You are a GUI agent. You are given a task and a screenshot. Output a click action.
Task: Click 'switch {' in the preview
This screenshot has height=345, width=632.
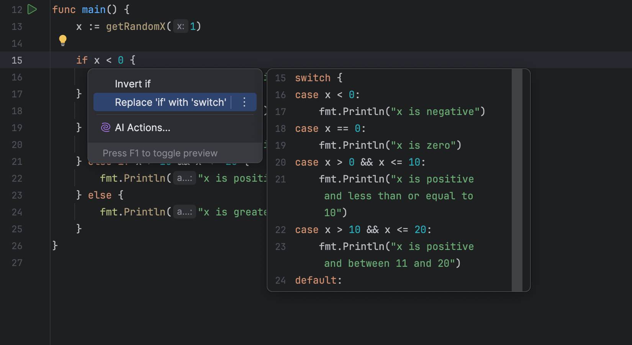point(319,78)
